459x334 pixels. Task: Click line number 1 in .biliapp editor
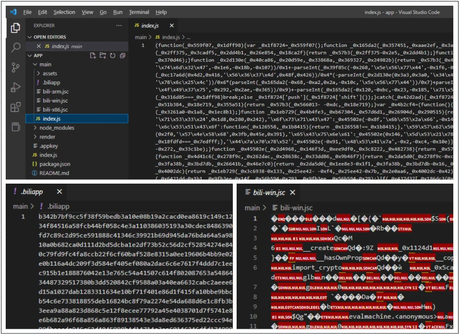23,216
